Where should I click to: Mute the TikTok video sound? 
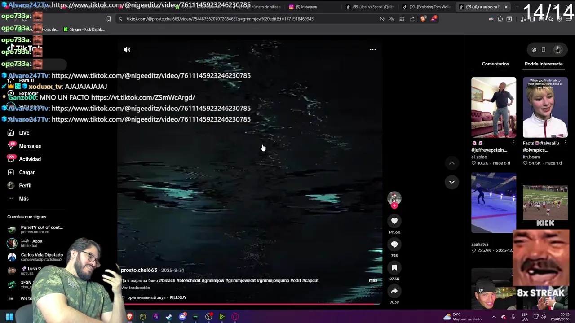[x=127, y=50]
